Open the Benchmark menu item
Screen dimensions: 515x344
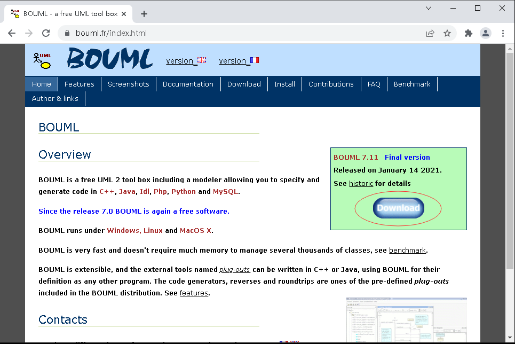point(412,84)
